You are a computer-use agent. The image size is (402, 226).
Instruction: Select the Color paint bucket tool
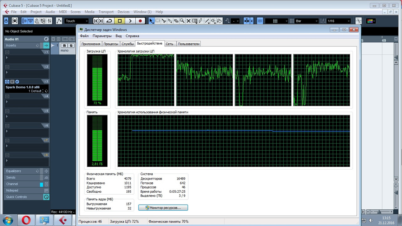click(x=220, y=21)
